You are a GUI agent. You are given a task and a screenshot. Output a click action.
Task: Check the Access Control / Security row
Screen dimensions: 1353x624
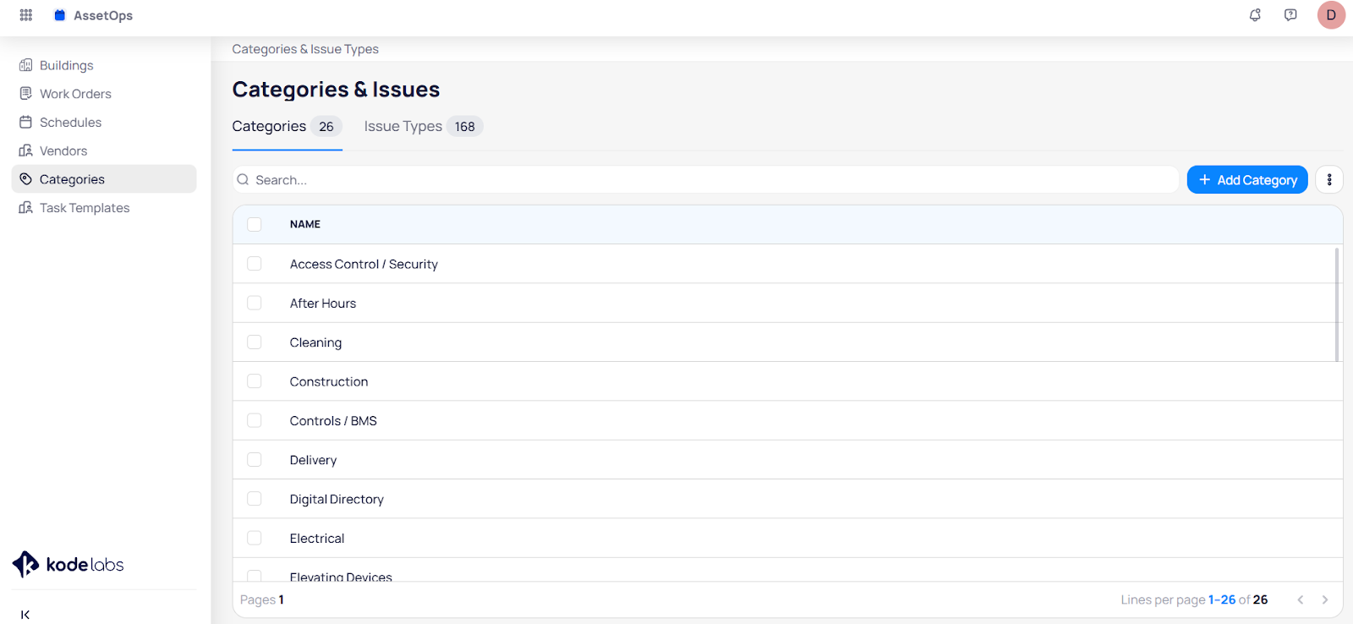point(255,264)
